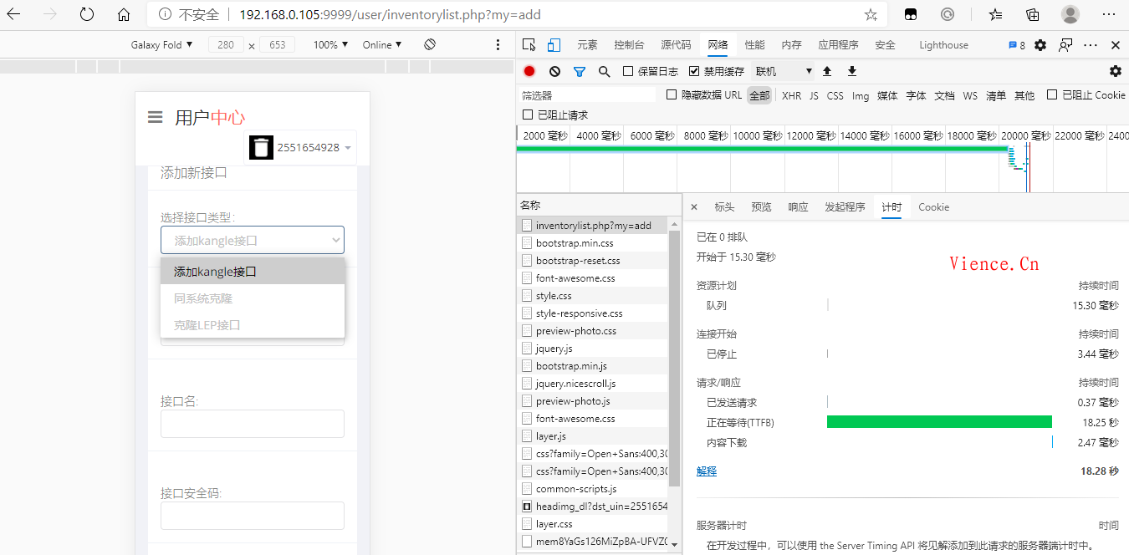Select 同系统克隆 from the dropdown list
This screenshot has height=555, width=1129.
[x=203, y=298]
